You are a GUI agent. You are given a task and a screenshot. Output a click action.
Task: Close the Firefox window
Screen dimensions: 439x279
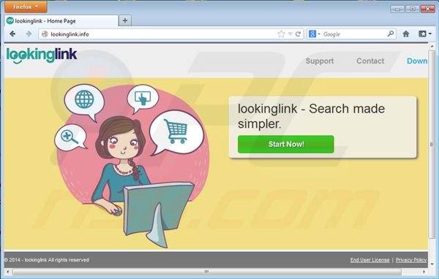(427, 9)
